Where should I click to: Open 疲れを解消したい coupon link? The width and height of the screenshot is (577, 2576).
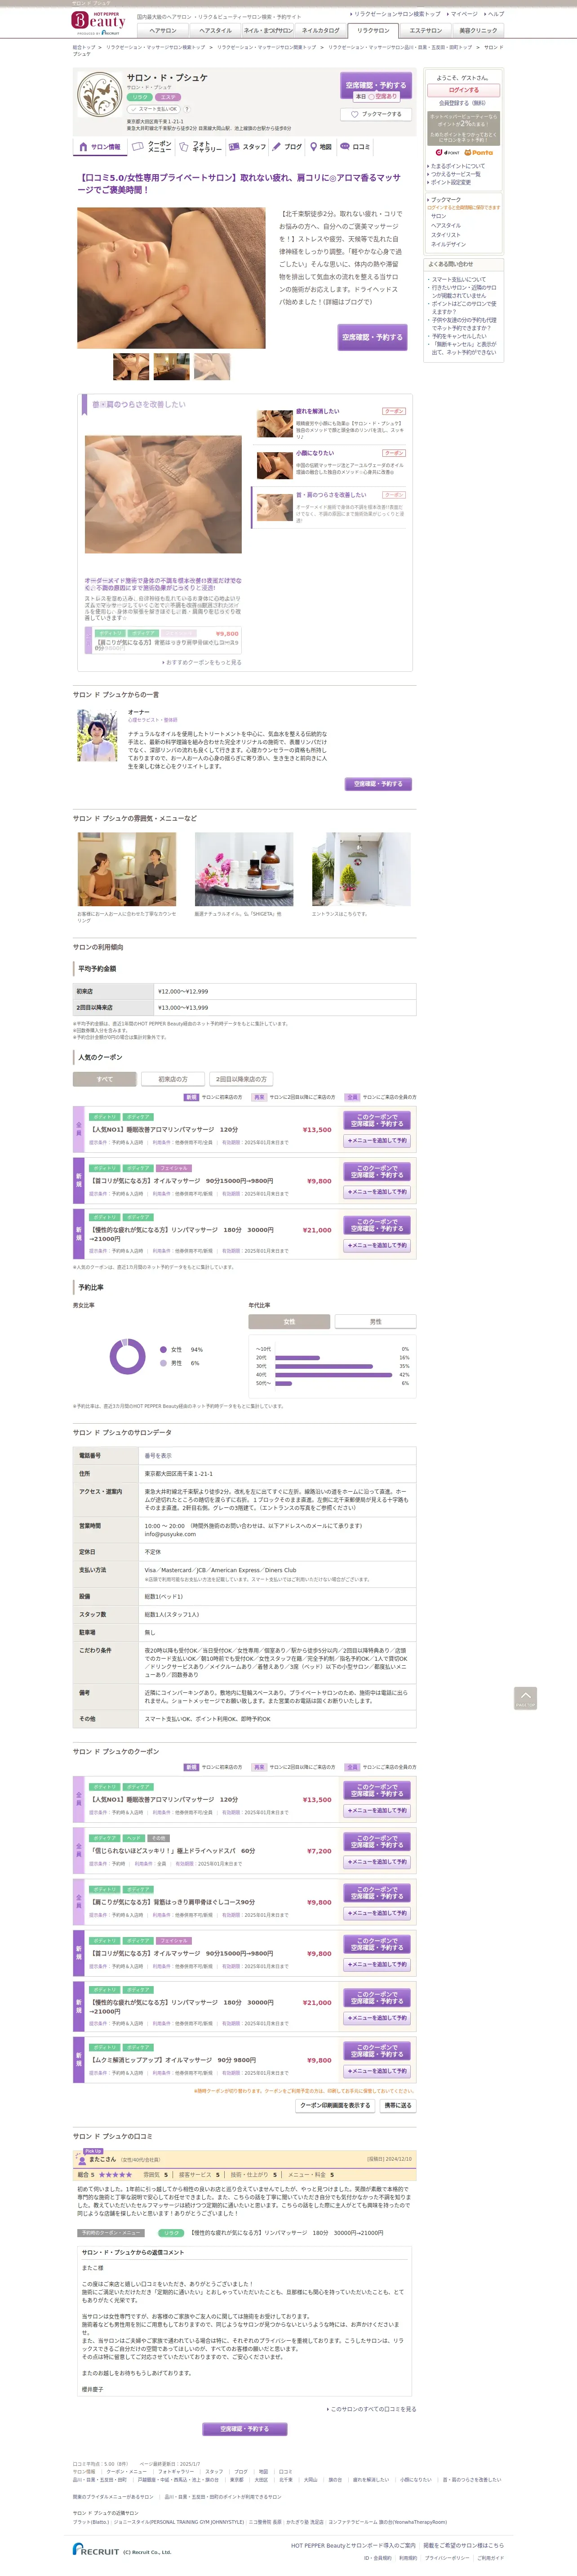pyautogui.click(x=317, y=411)
